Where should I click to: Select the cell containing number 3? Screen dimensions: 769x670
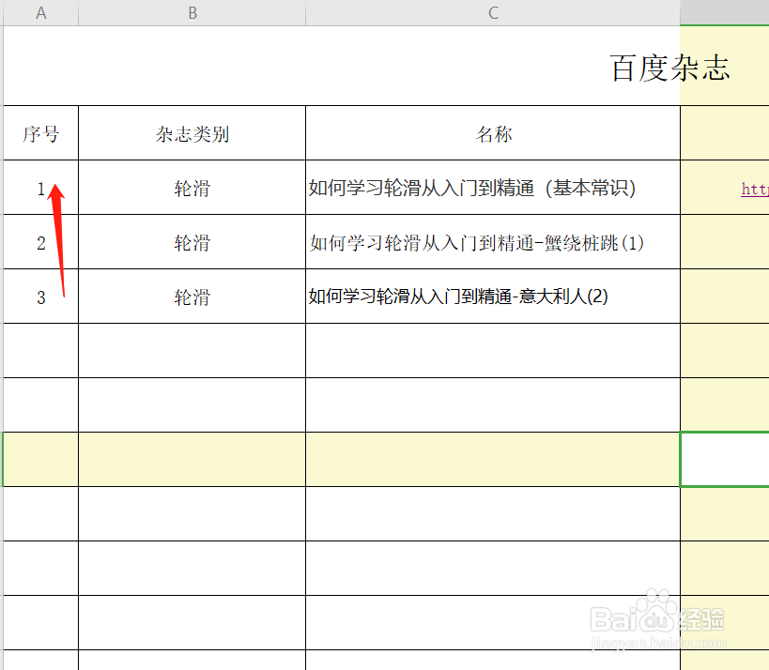point(40,297)
